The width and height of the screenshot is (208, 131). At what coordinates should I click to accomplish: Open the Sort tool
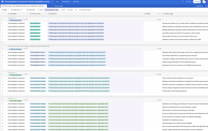tap(63, 10)
